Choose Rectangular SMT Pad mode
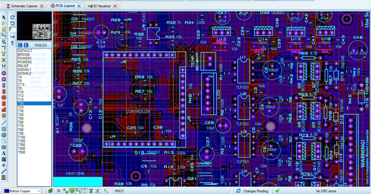The height and width of the screenshot is (194, 371). pyautogui.click(x=4, y=104)
